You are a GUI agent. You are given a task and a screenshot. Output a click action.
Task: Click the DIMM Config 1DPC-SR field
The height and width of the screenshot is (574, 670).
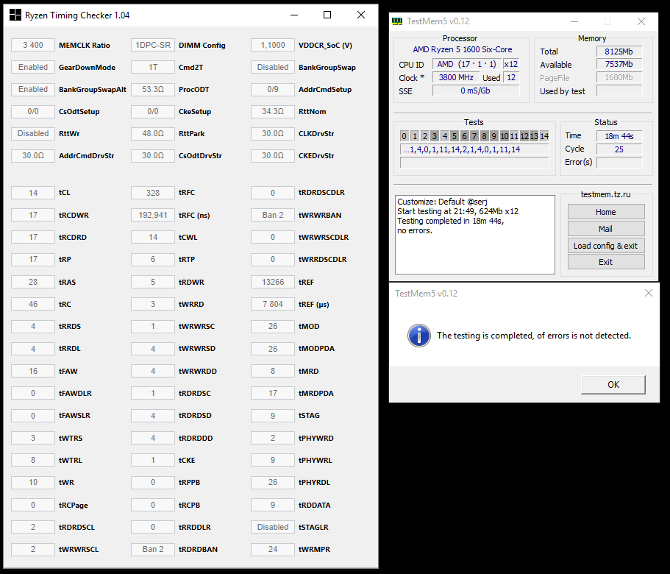(153, 45)
